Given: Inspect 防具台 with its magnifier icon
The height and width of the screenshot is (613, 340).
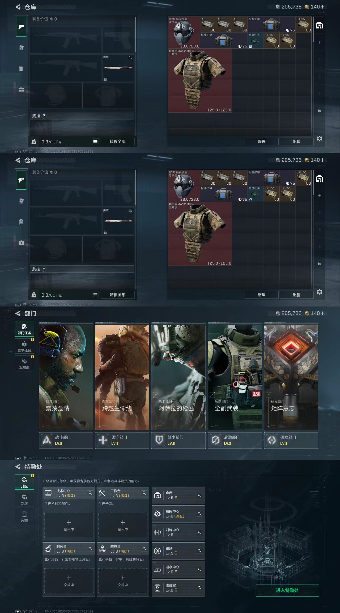Looking at the screenshot, I should pos(144,549).
